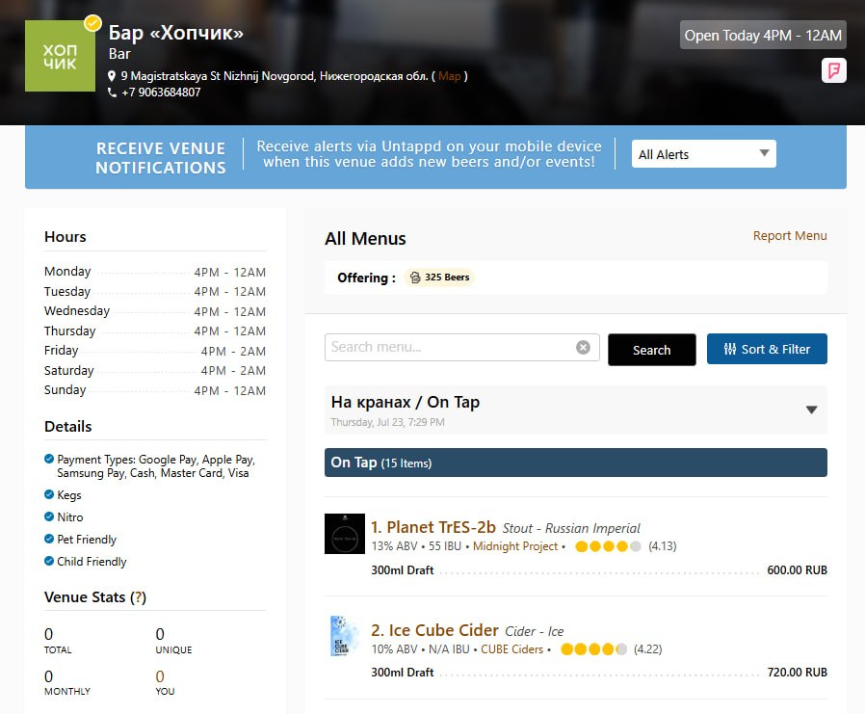Click the Friday 4PM - 2AM hours
The height and width of the screenshot is (714, 865).
[233, 351]
